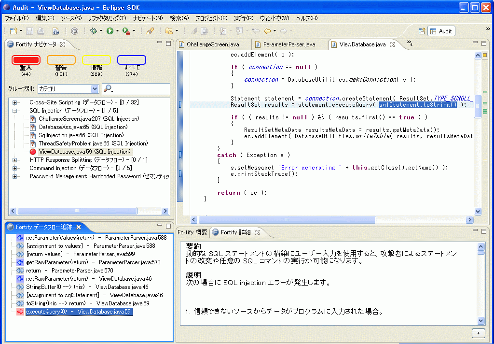Close the Fortify data flow trace view
The image size is (494, 344).
[x=79, y=227]
